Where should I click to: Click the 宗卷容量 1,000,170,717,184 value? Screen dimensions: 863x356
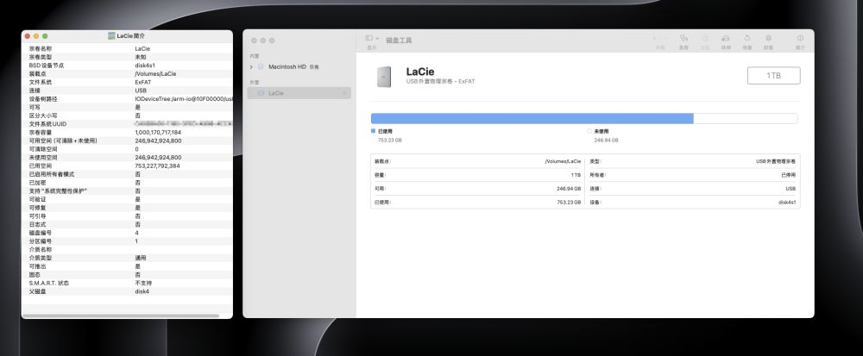click(158, 133)
